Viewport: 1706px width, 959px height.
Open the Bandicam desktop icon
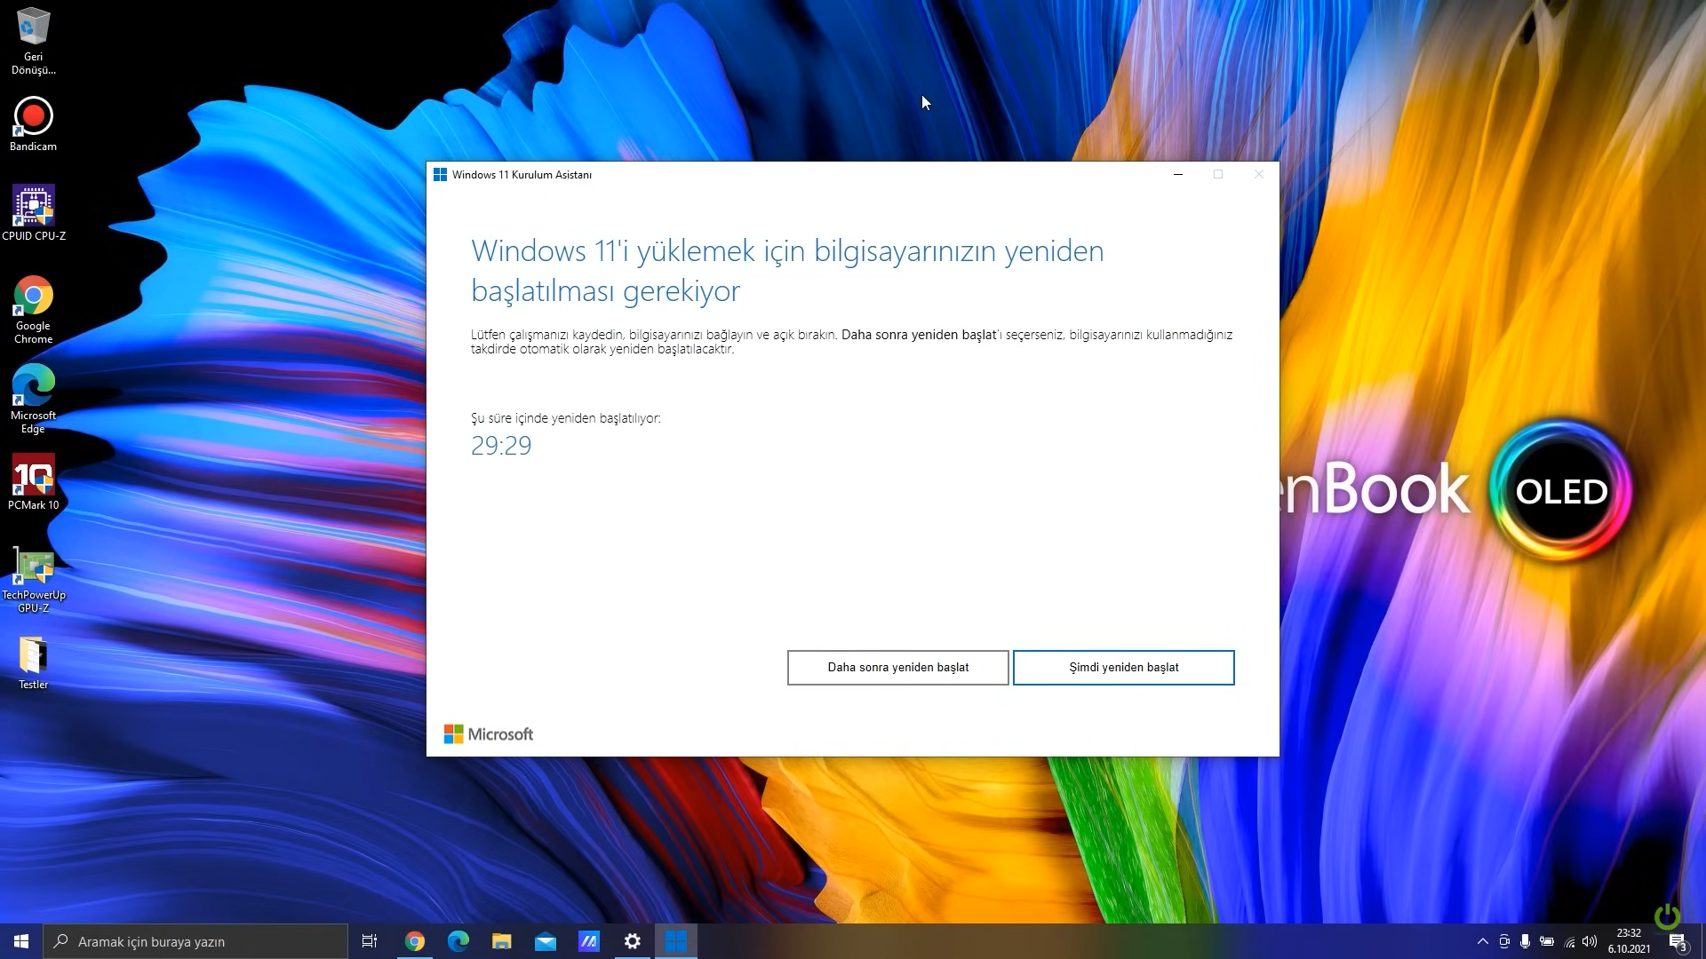[x=33, y=117]
